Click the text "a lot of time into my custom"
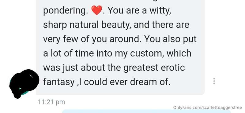This screenshot has height=113, width=245. (104, 53)
